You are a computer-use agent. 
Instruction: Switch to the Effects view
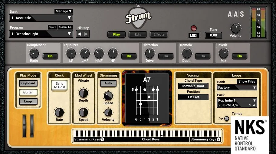point(159,34)
